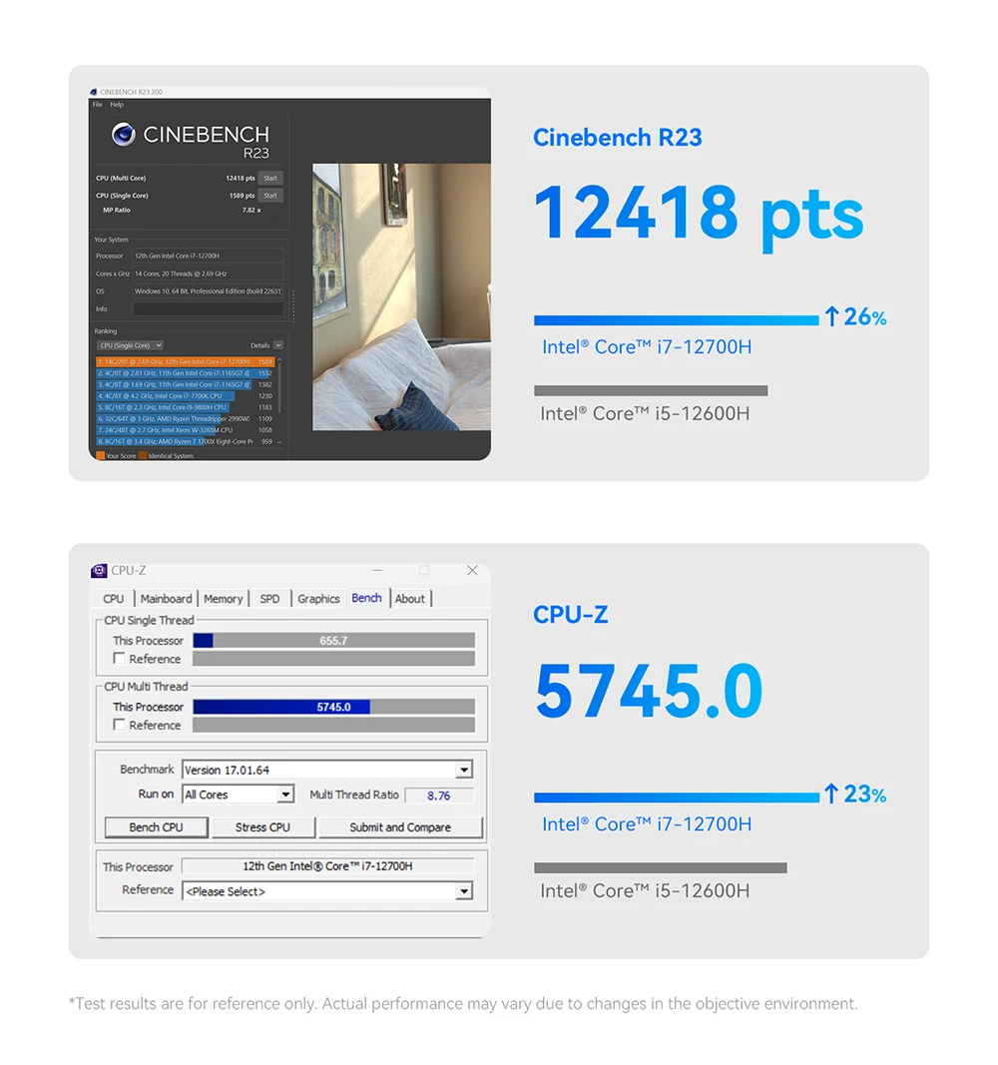Screen dimensions: 998x1065
Task: Expand the Reference Please Select dropdown
Action: 463,891
